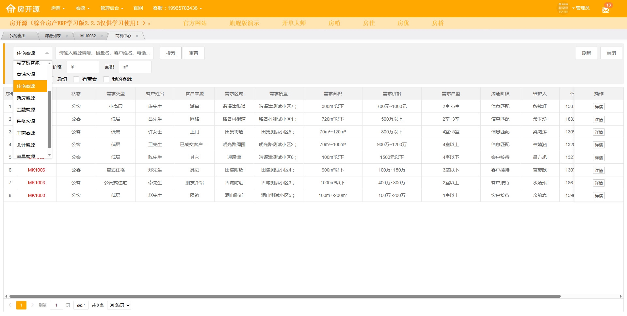Click the previous page left arrow
Screen dimensions: 627x316
pyautogui.click(x=10, y=305)
